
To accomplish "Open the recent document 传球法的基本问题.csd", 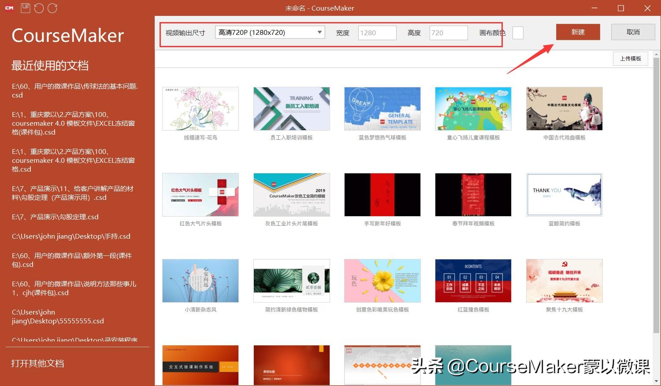I will point(74,90).
